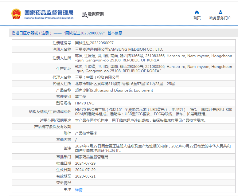Select the 批准日期 value 2024-07-29
The width and height of the screenshot is (238, 196).
[x=85, y=163]
